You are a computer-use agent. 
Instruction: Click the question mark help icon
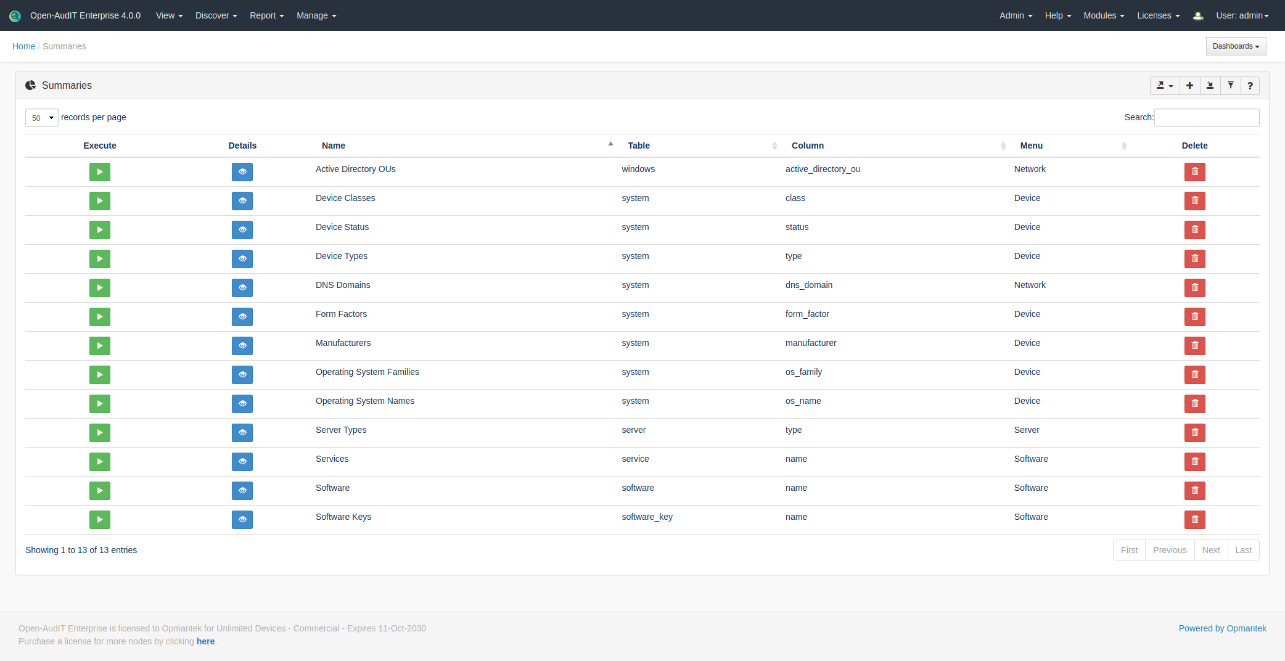[1250, 86]
